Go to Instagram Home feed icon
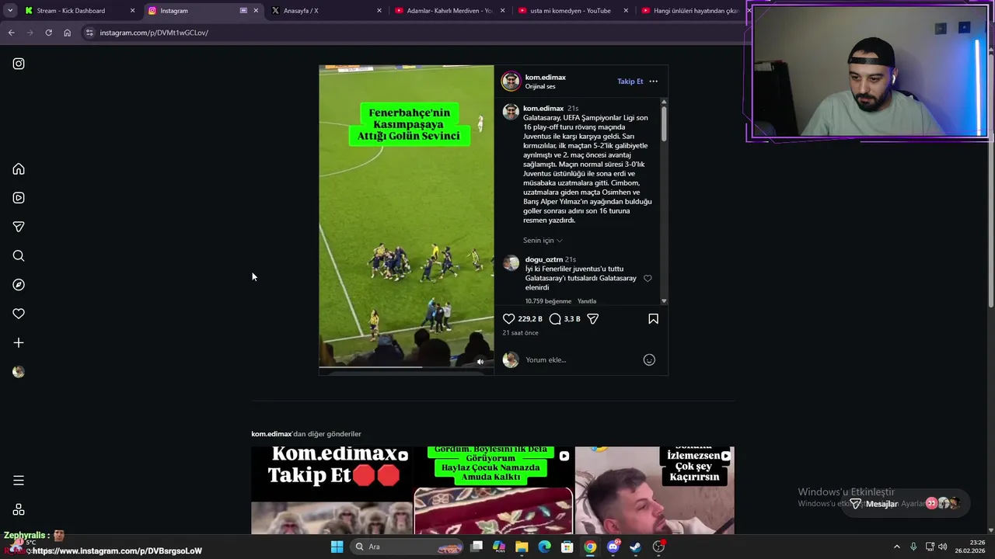 pyautogui.click(x=19, y=169)
